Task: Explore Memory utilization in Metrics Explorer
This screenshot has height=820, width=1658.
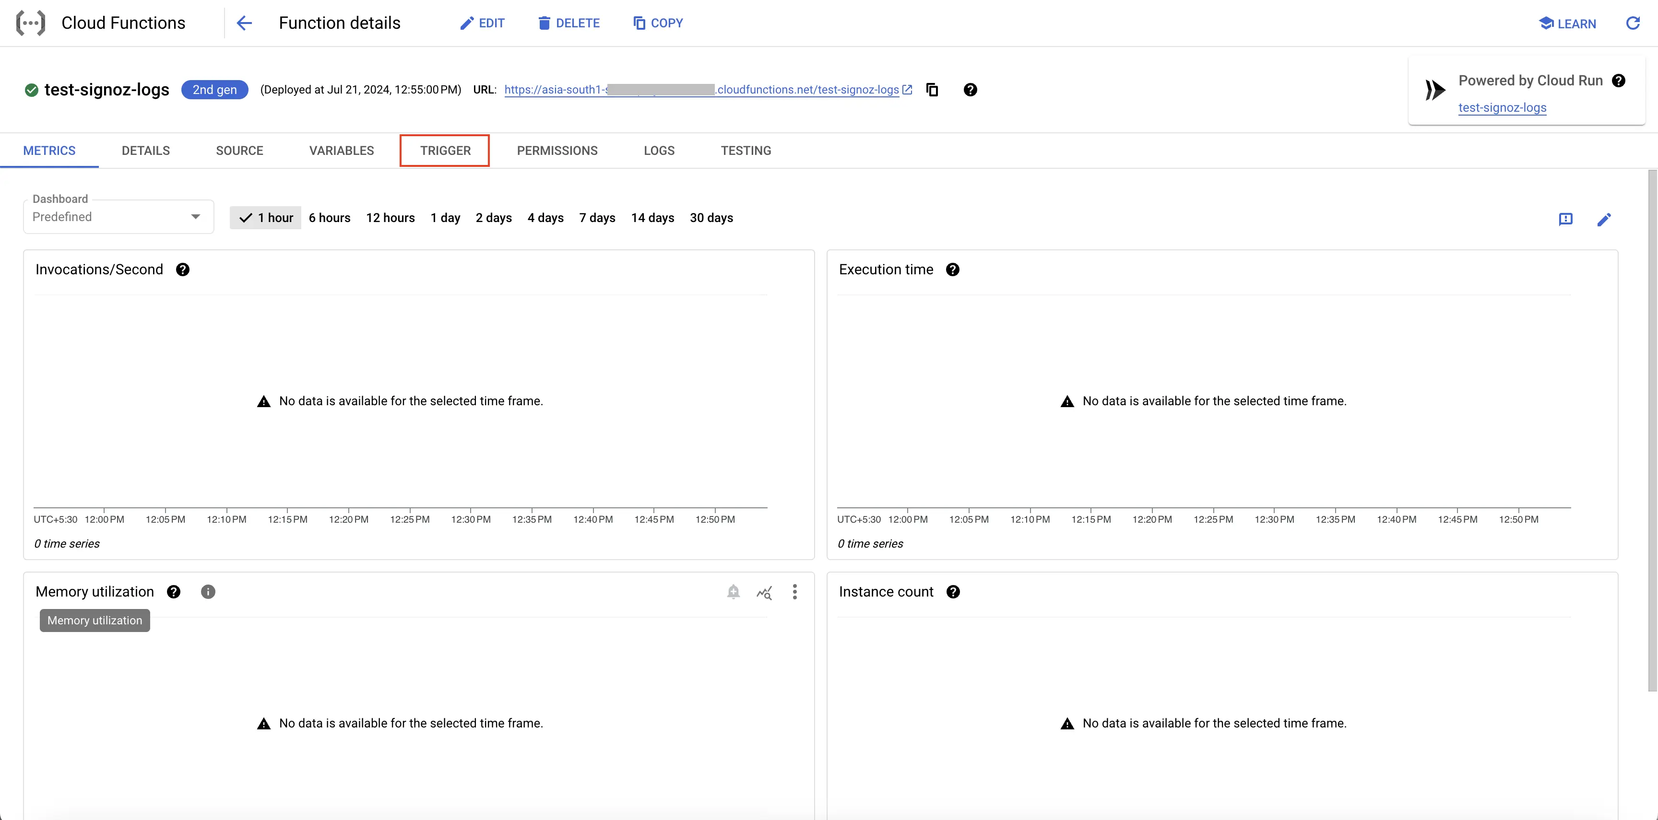Action: tap(764, 592)
